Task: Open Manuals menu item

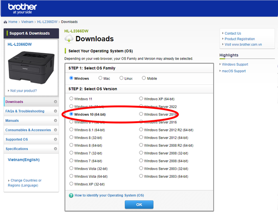Action: coord(32,120)
